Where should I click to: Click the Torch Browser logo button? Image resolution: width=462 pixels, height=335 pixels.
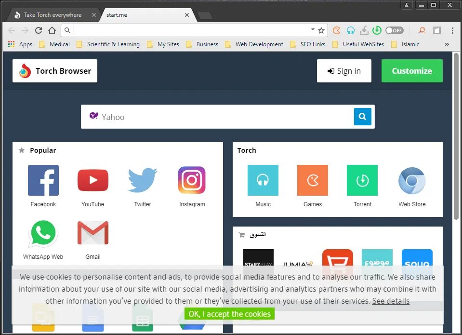pyautogui.click(x=55, y=71)
